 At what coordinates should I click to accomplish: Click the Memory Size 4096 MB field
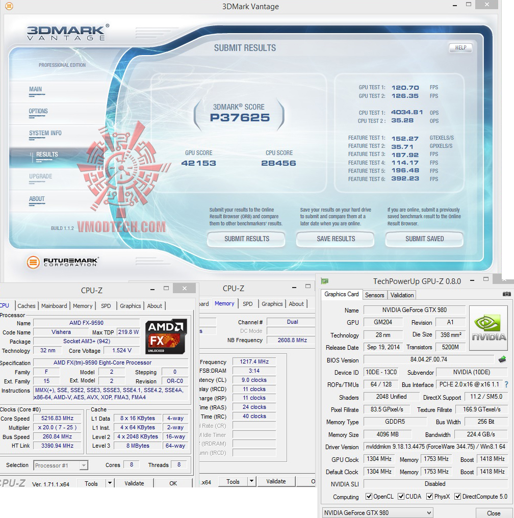388,434
